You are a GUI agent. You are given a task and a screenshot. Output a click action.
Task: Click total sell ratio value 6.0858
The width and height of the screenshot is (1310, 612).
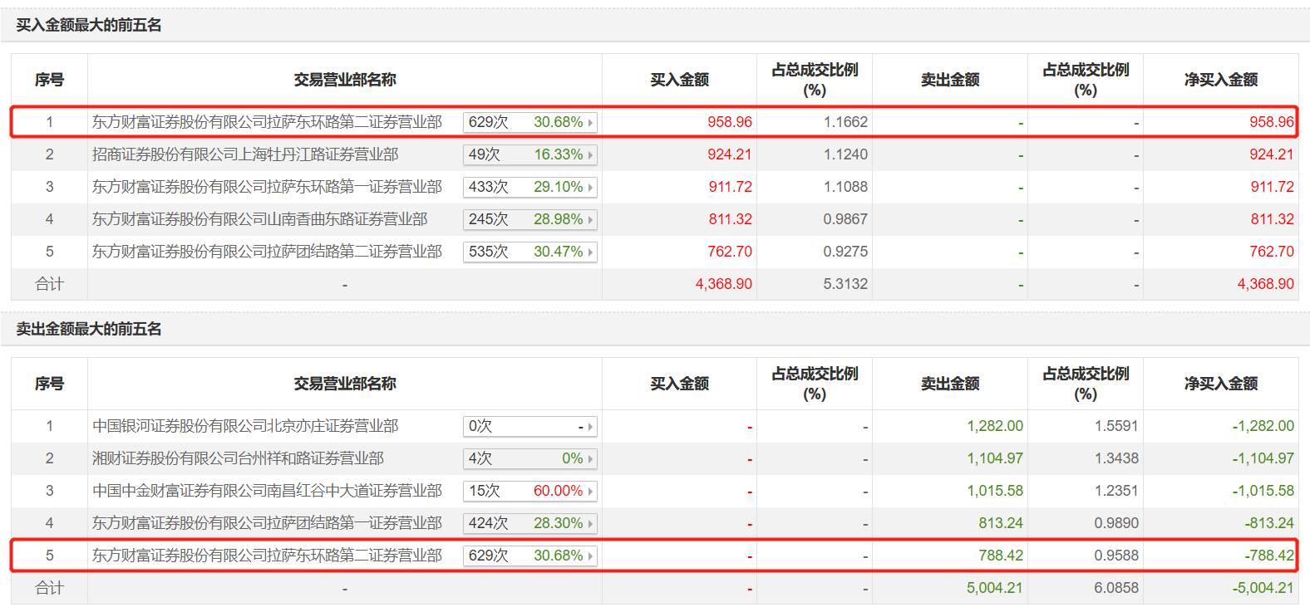click(x=1116, y=588)
